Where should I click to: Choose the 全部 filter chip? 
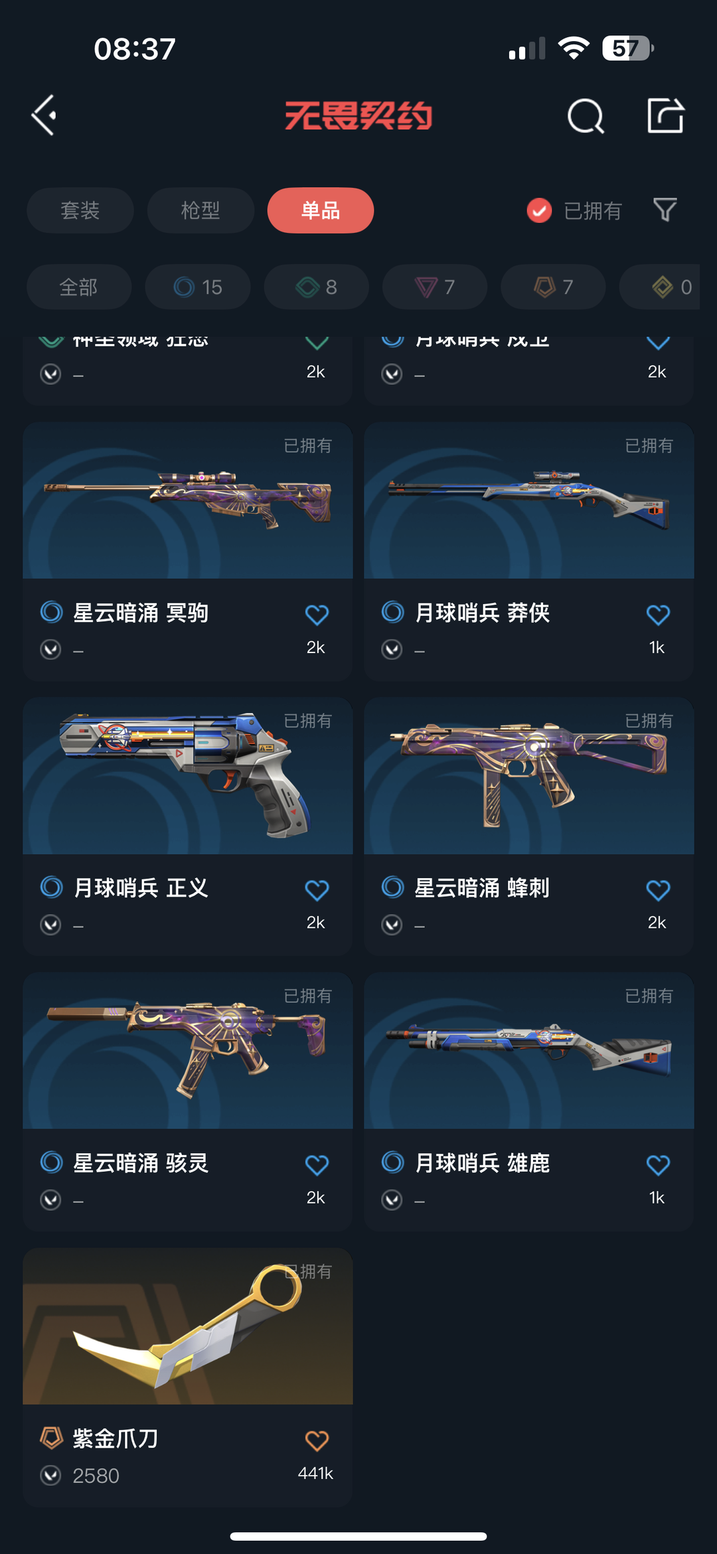(79, 287)
